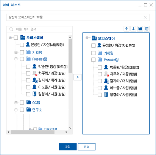Check QC팀 checkbox
This screenshot has height=155, width=156.
pos(22,102)
